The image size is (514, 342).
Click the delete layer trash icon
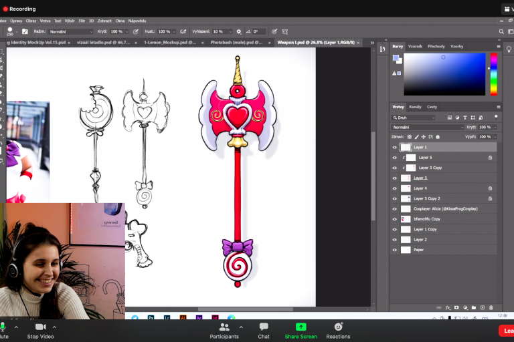coord(491,307)
